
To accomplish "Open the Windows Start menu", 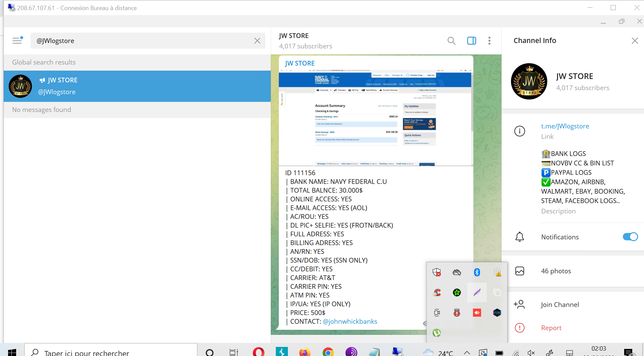I will coord(12,352).
